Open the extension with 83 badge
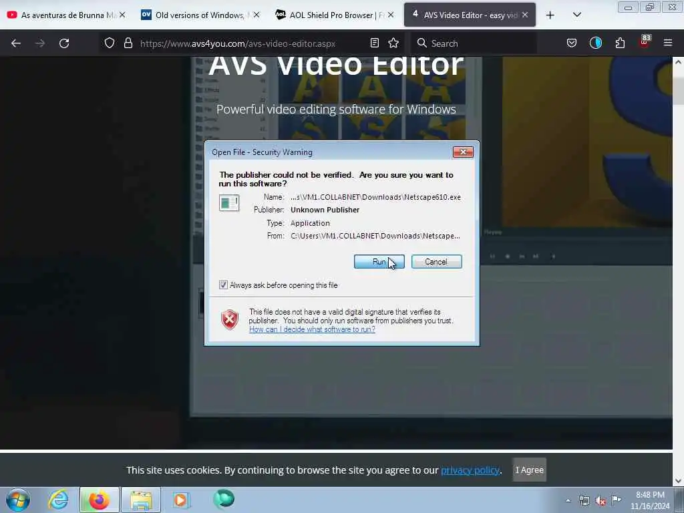The image size is (684, 513). [645, 42]
